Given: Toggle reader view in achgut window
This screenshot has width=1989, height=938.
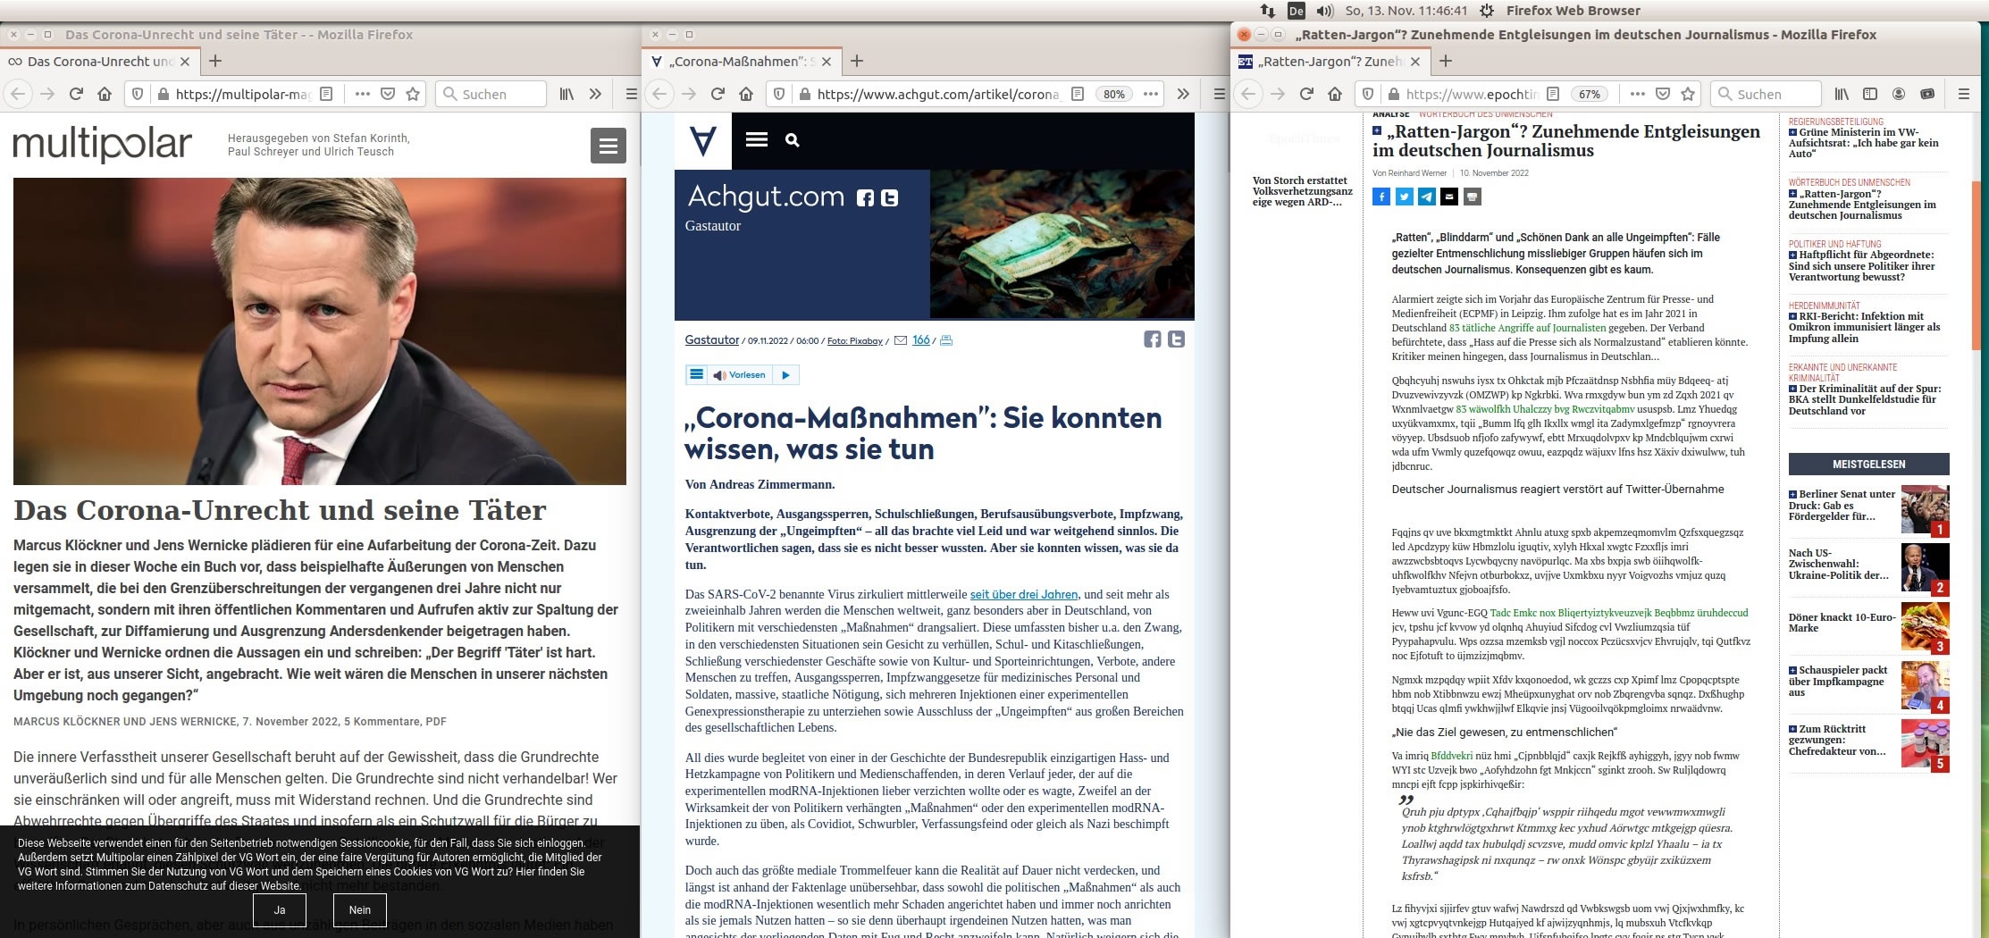Looking at the screenshot, I should tap(1078, 94).
